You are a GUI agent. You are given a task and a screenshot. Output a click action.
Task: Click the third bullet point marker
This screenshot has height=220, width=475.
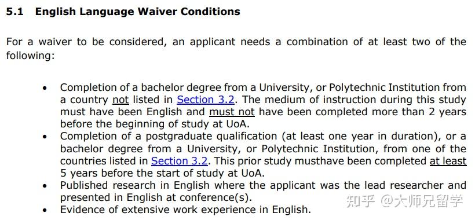coord(45,186)
